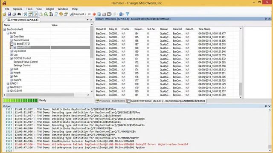Sort by the Time Stamp column header
This screenshot has width=273, height=153.
204,29
